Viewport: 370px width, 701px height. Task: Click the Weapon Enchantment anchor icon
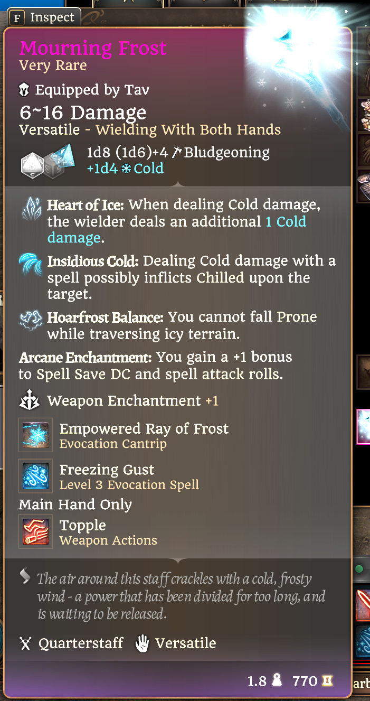(30, 401)
